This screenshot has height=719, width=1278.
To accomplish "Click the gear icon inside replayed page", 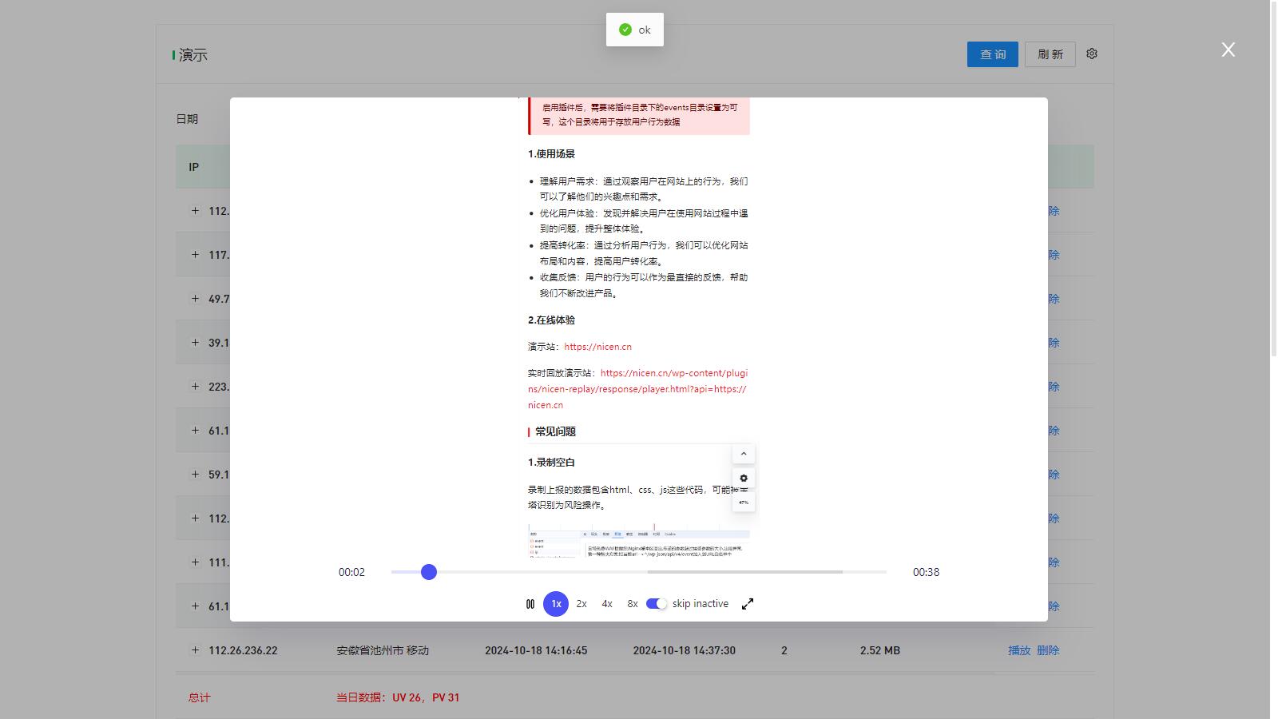I will click(x=744, y=479).
